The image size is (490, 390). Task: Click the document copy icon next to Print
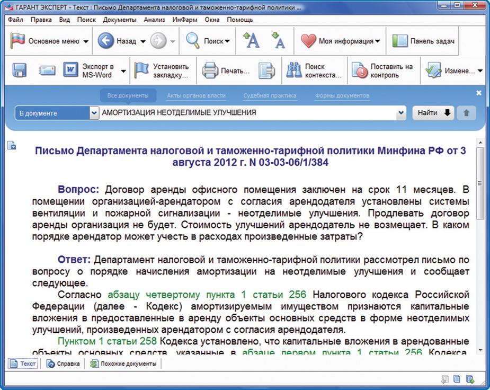(266, 70)
